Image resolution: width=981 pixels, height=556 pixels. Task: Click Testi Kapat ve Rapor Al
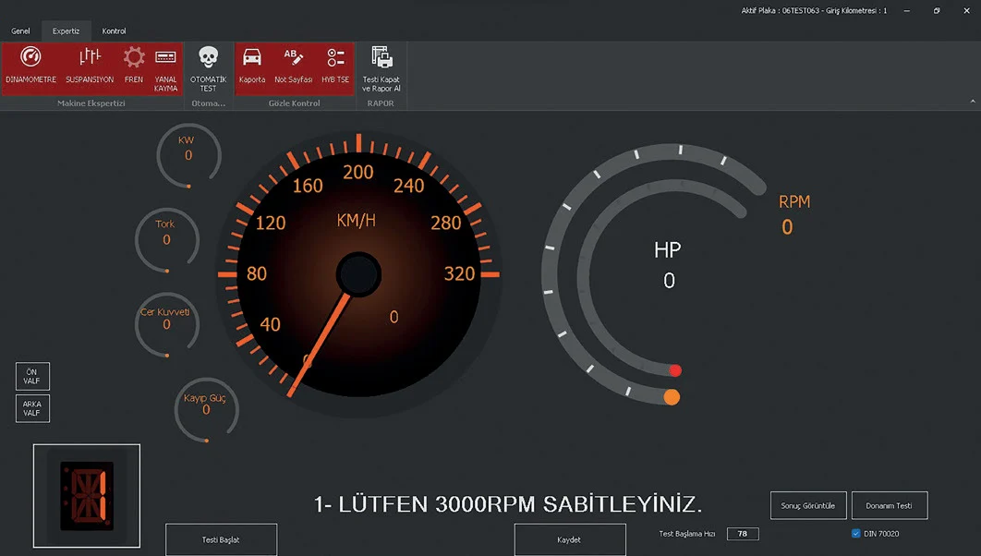tap(381, 68)
